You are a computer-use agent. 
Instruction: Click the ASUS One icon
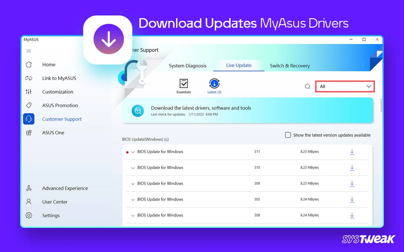tap(29, 133)
